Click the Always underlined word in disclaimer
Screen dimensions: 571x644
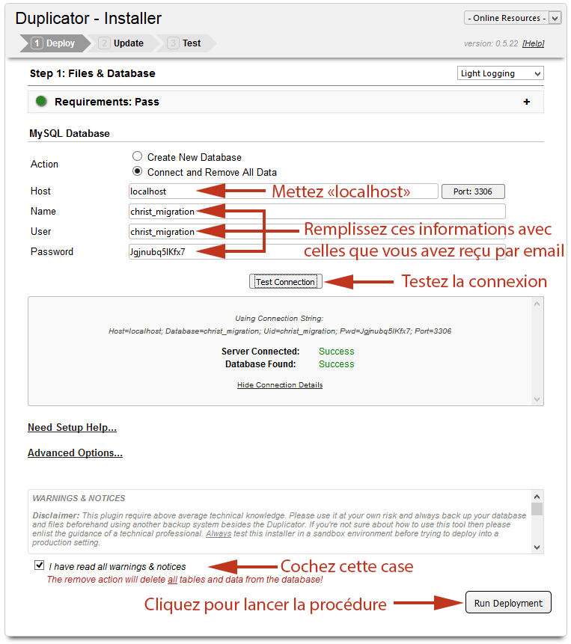tap(219, 533)
